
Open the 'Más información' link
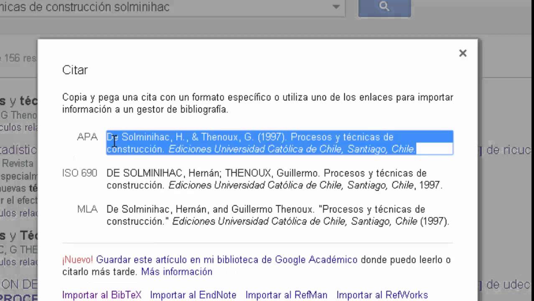pyautogui.click(x=177, y=272)
